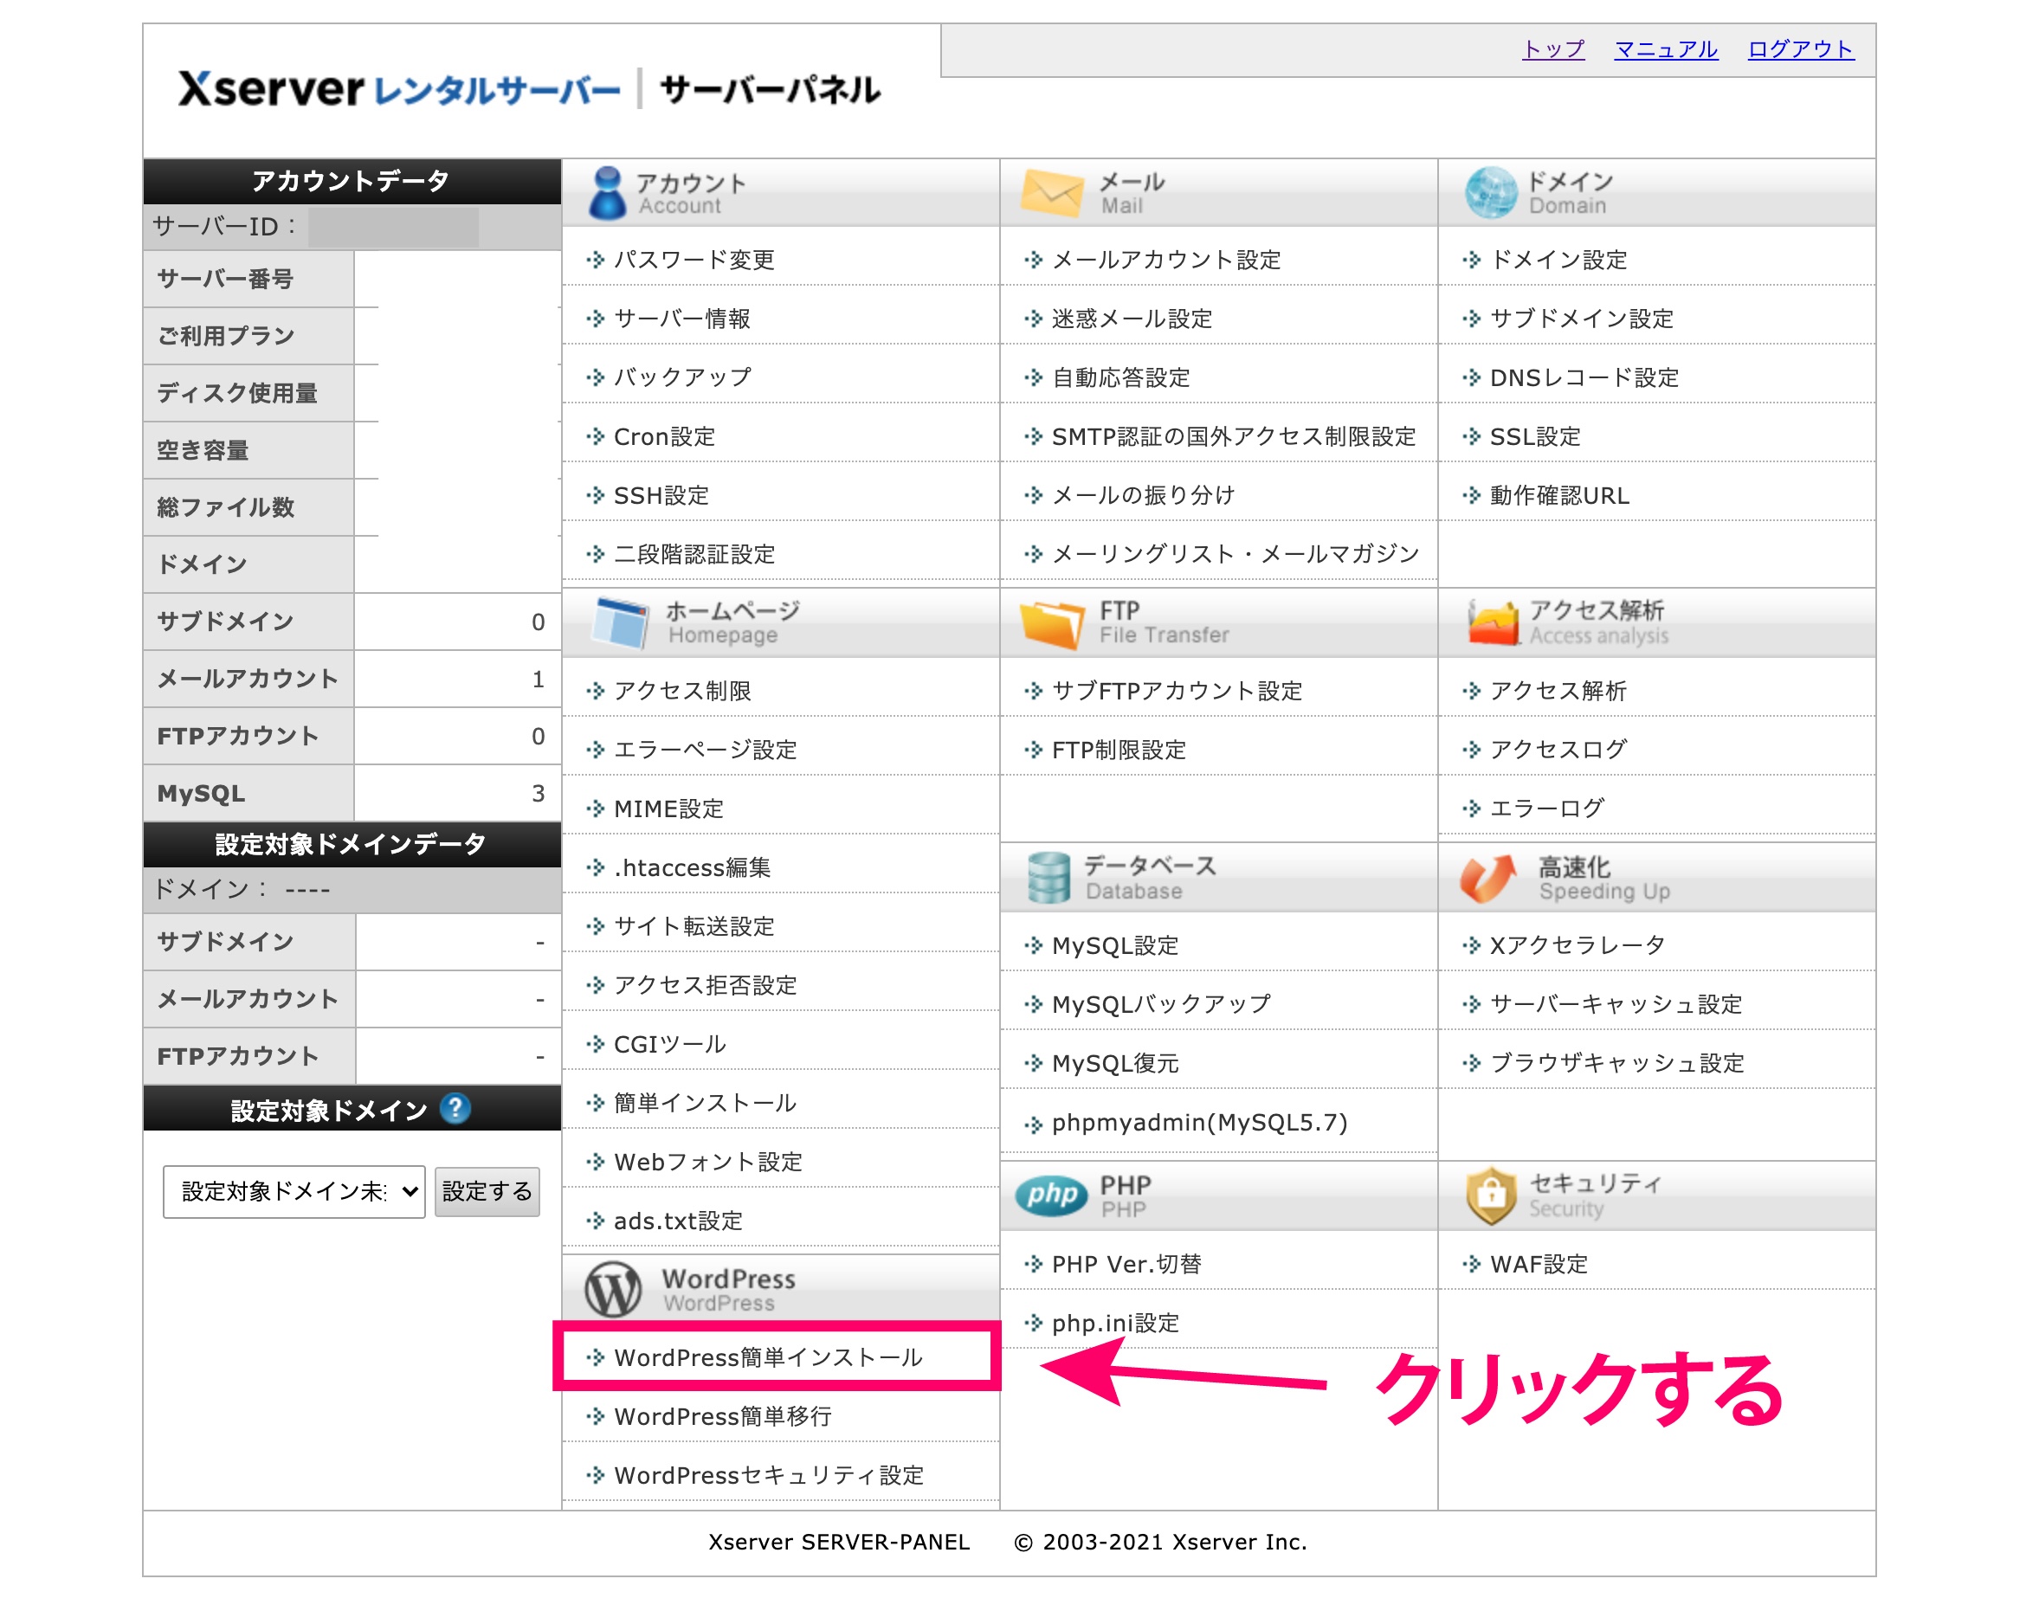Click the Domain globe icon
Image resolution: width=2026 pixels, height=1598 pixels.
click(x=1490, y=193)
